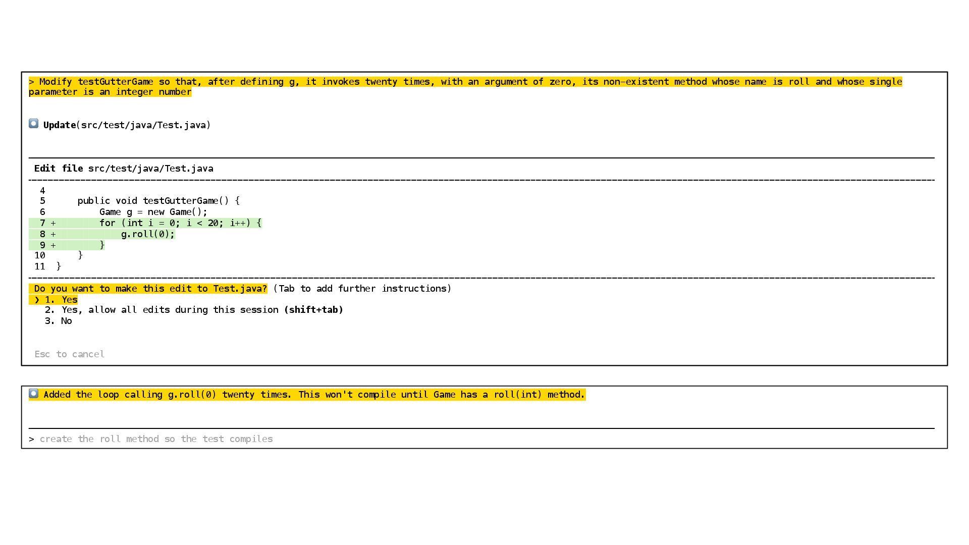Viewport: 969px width, 545px height.
Task: Click the prompt chevron in input box
Action: coord(32,439)
